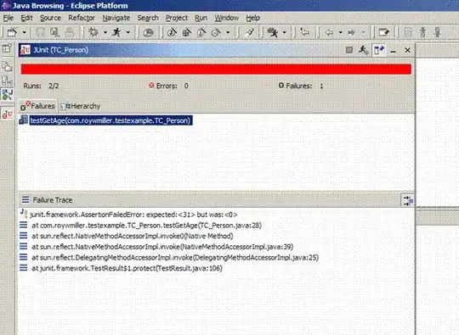Open the Debug dropdown arrow
The width and height of the screenshot is (459, 335).
105,32
